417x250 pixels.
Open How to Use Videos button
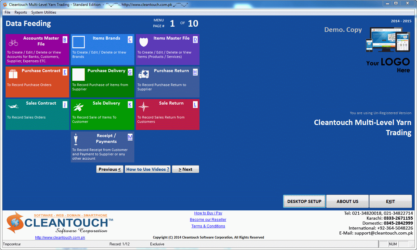[148, 169]
